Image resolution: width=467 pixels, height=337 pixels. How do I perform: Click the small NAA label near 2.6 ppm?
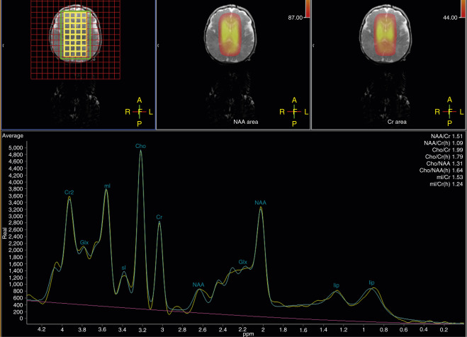[x=198, y=285]
